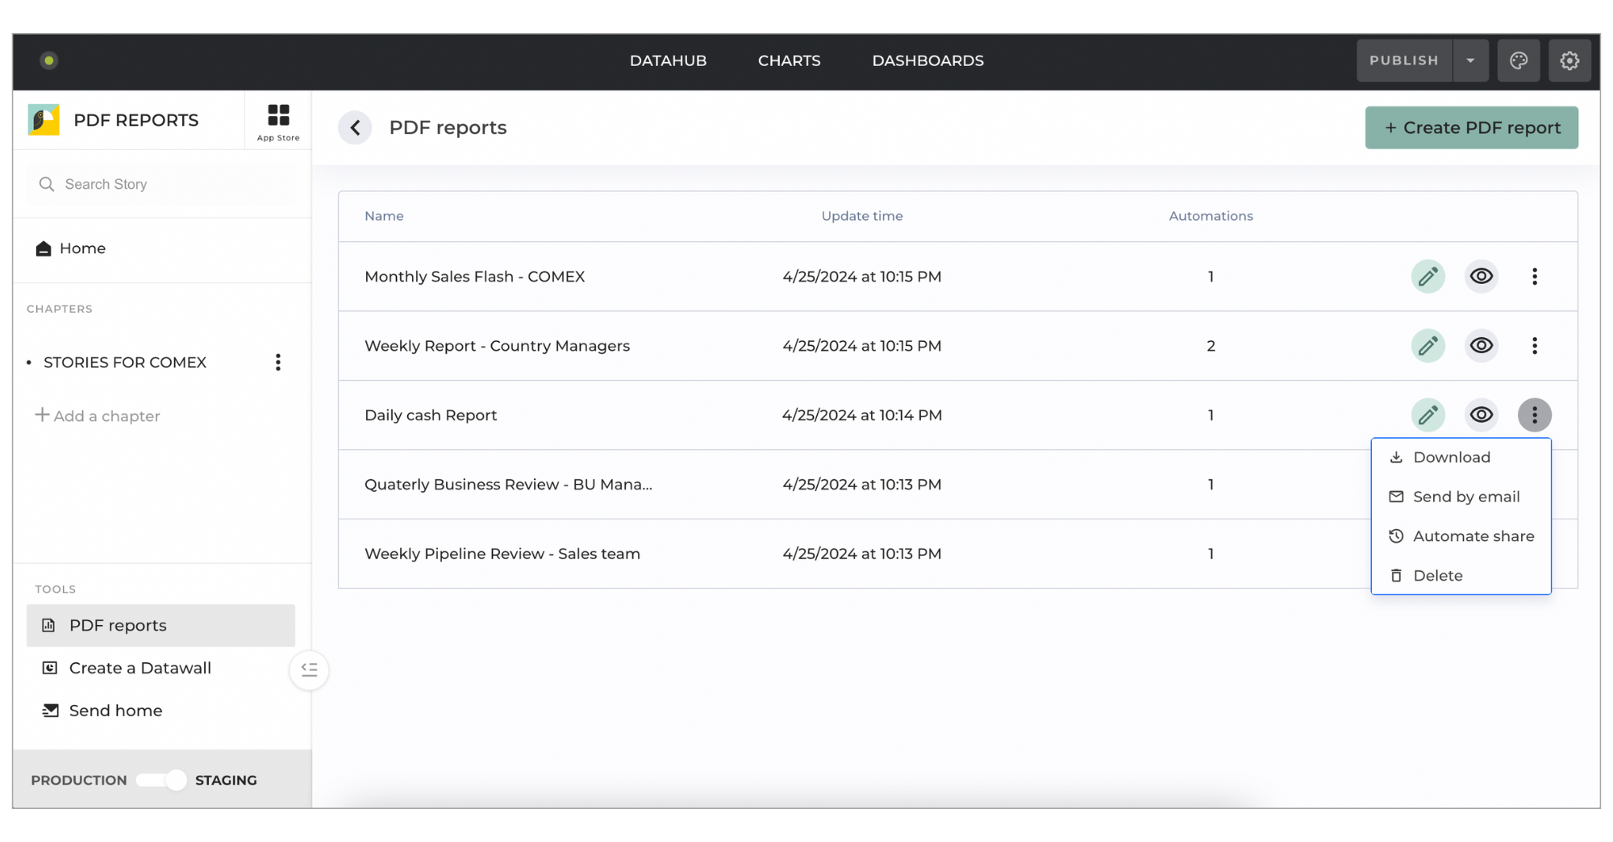Select the PDF reports tool in sidebar

[x=118, y=625]
